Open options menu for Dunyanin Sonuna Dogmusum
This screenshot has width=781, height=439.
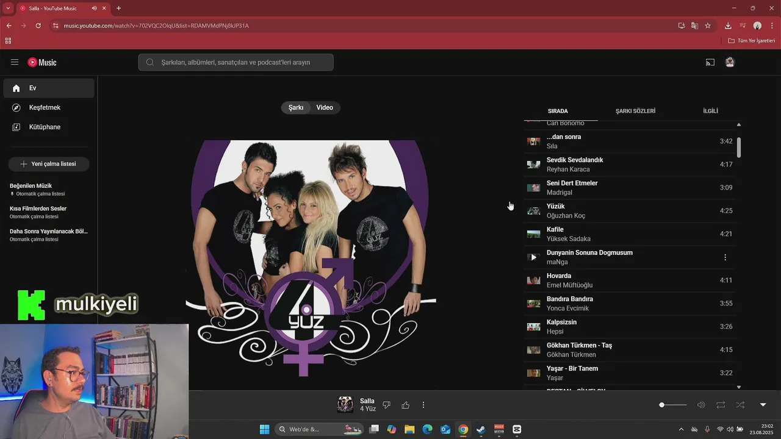(725, 257)
